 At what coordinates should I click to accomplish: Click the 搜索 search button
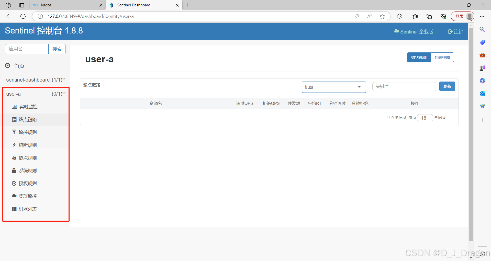point(57,49)
